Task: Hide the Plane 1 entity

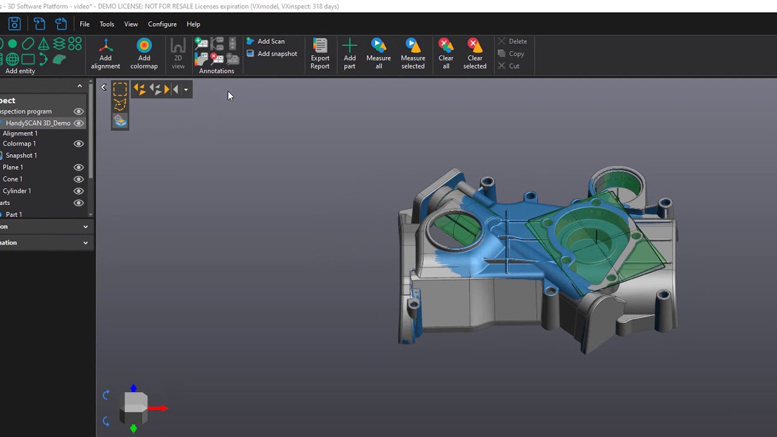Action: tap(78, 167)
